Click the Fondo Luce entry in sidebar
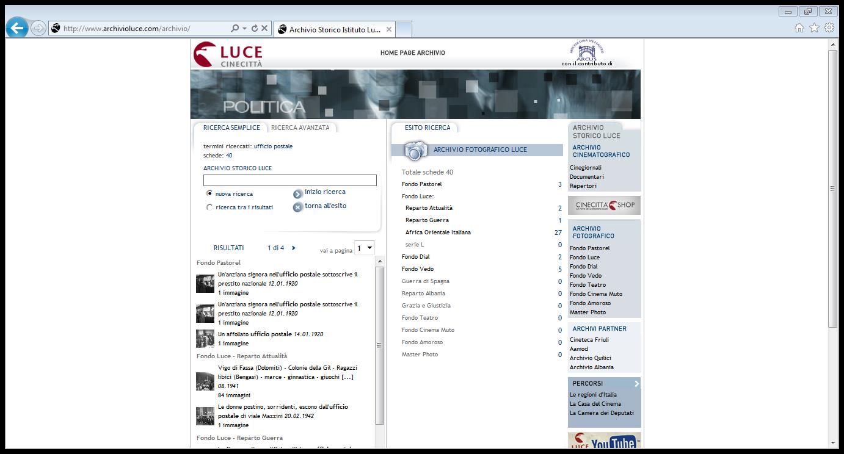The width and height of the screenshot is (844, 454). 584,258
